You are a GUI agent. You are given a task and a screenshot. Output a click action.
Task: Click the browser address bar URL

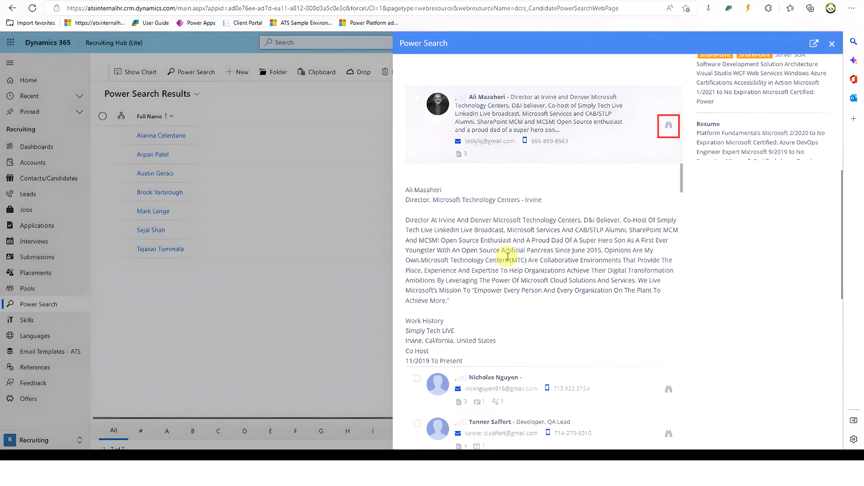[342, 8]
